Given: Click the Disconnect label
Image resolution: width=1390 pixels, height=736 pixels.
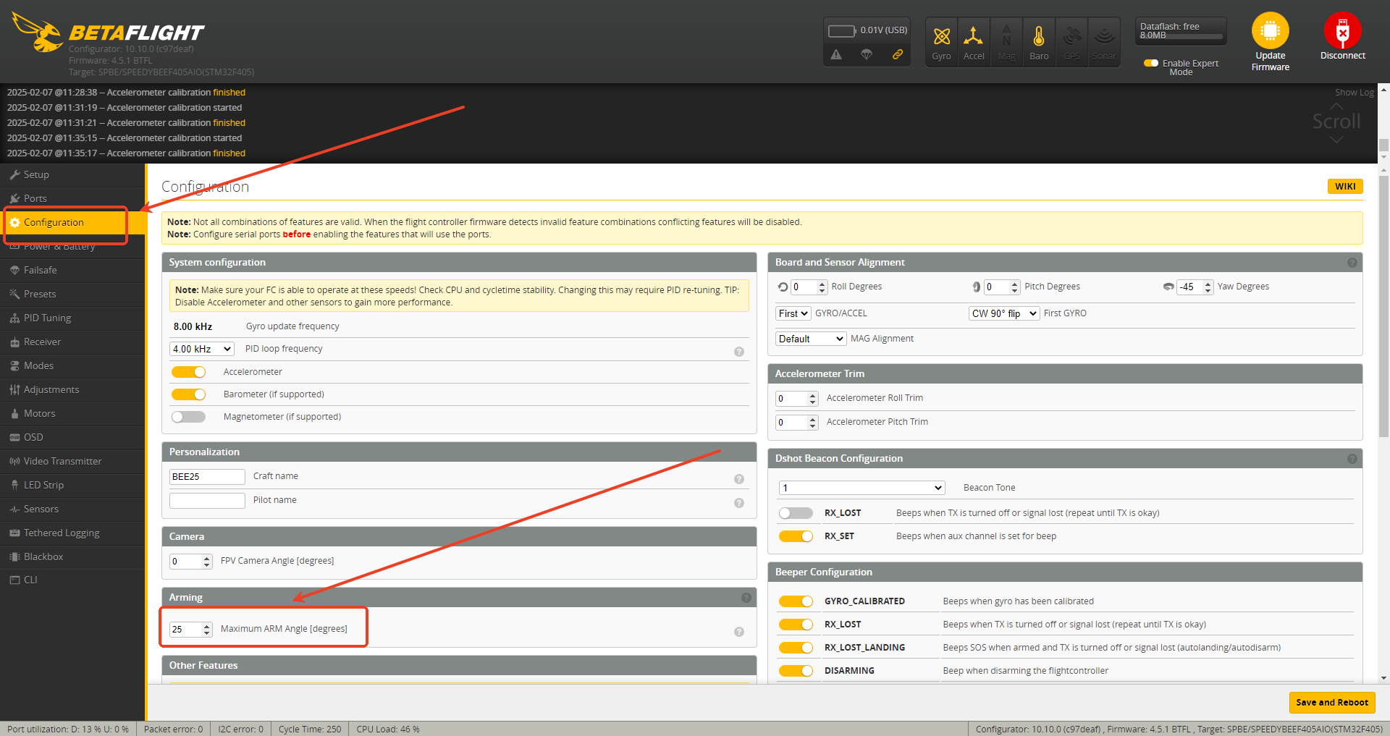Looking at the screenshot, I should (x=1343, y=56).
